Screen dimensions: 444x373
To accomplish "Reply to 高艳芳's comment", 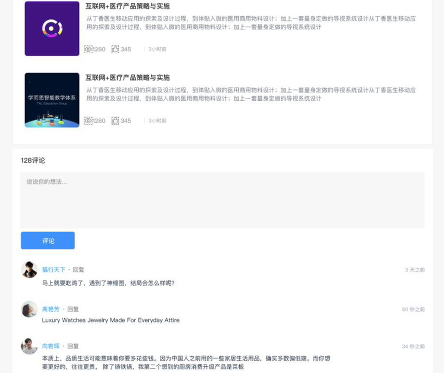I will (x=73, y=309).
